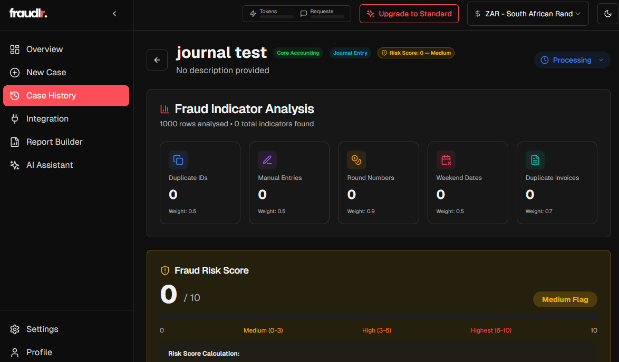Click the Tokens usage bar
Viewport: 619px width, 362px height.
pyautogui.click(x=276, y=17)
